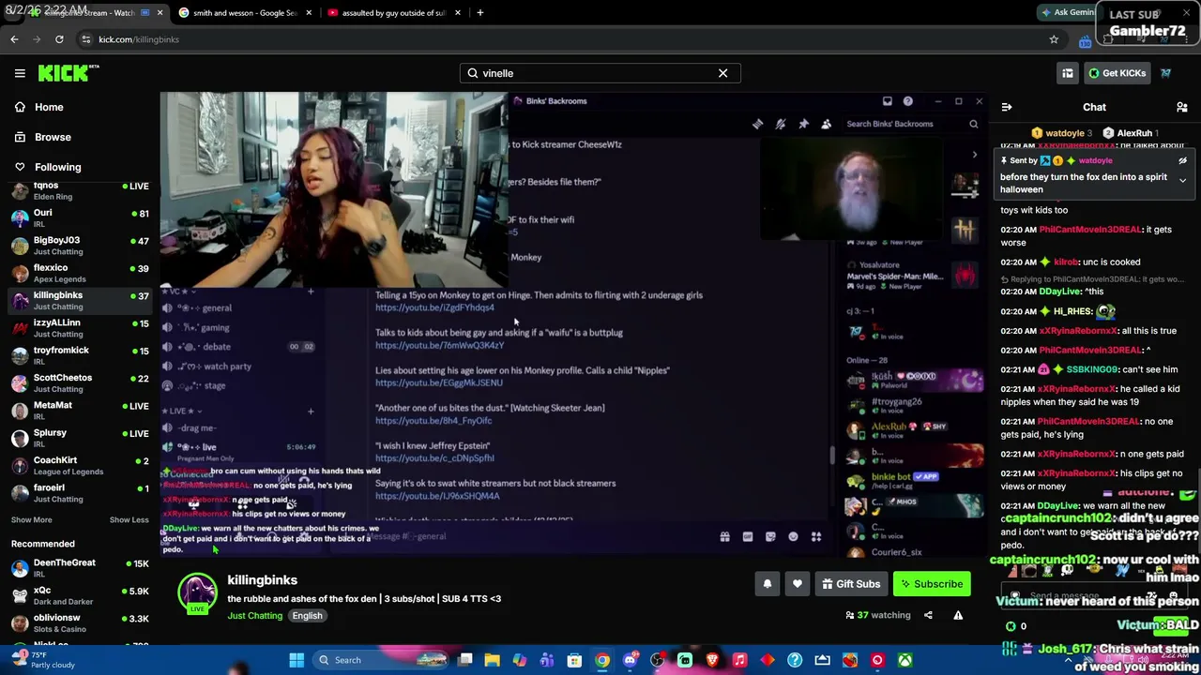Report the stream with warning icon

pos(958,616)
